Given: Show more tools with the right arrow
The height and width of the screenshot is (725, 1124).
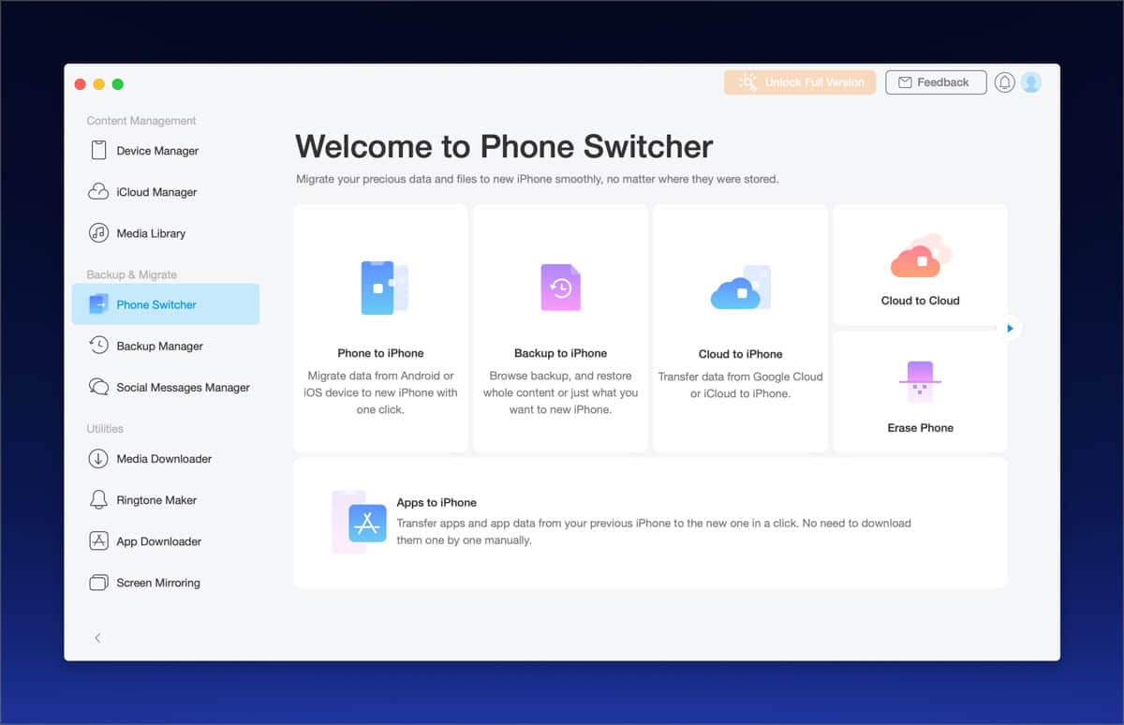Looking at the screenshot, I should [1010, 328].
